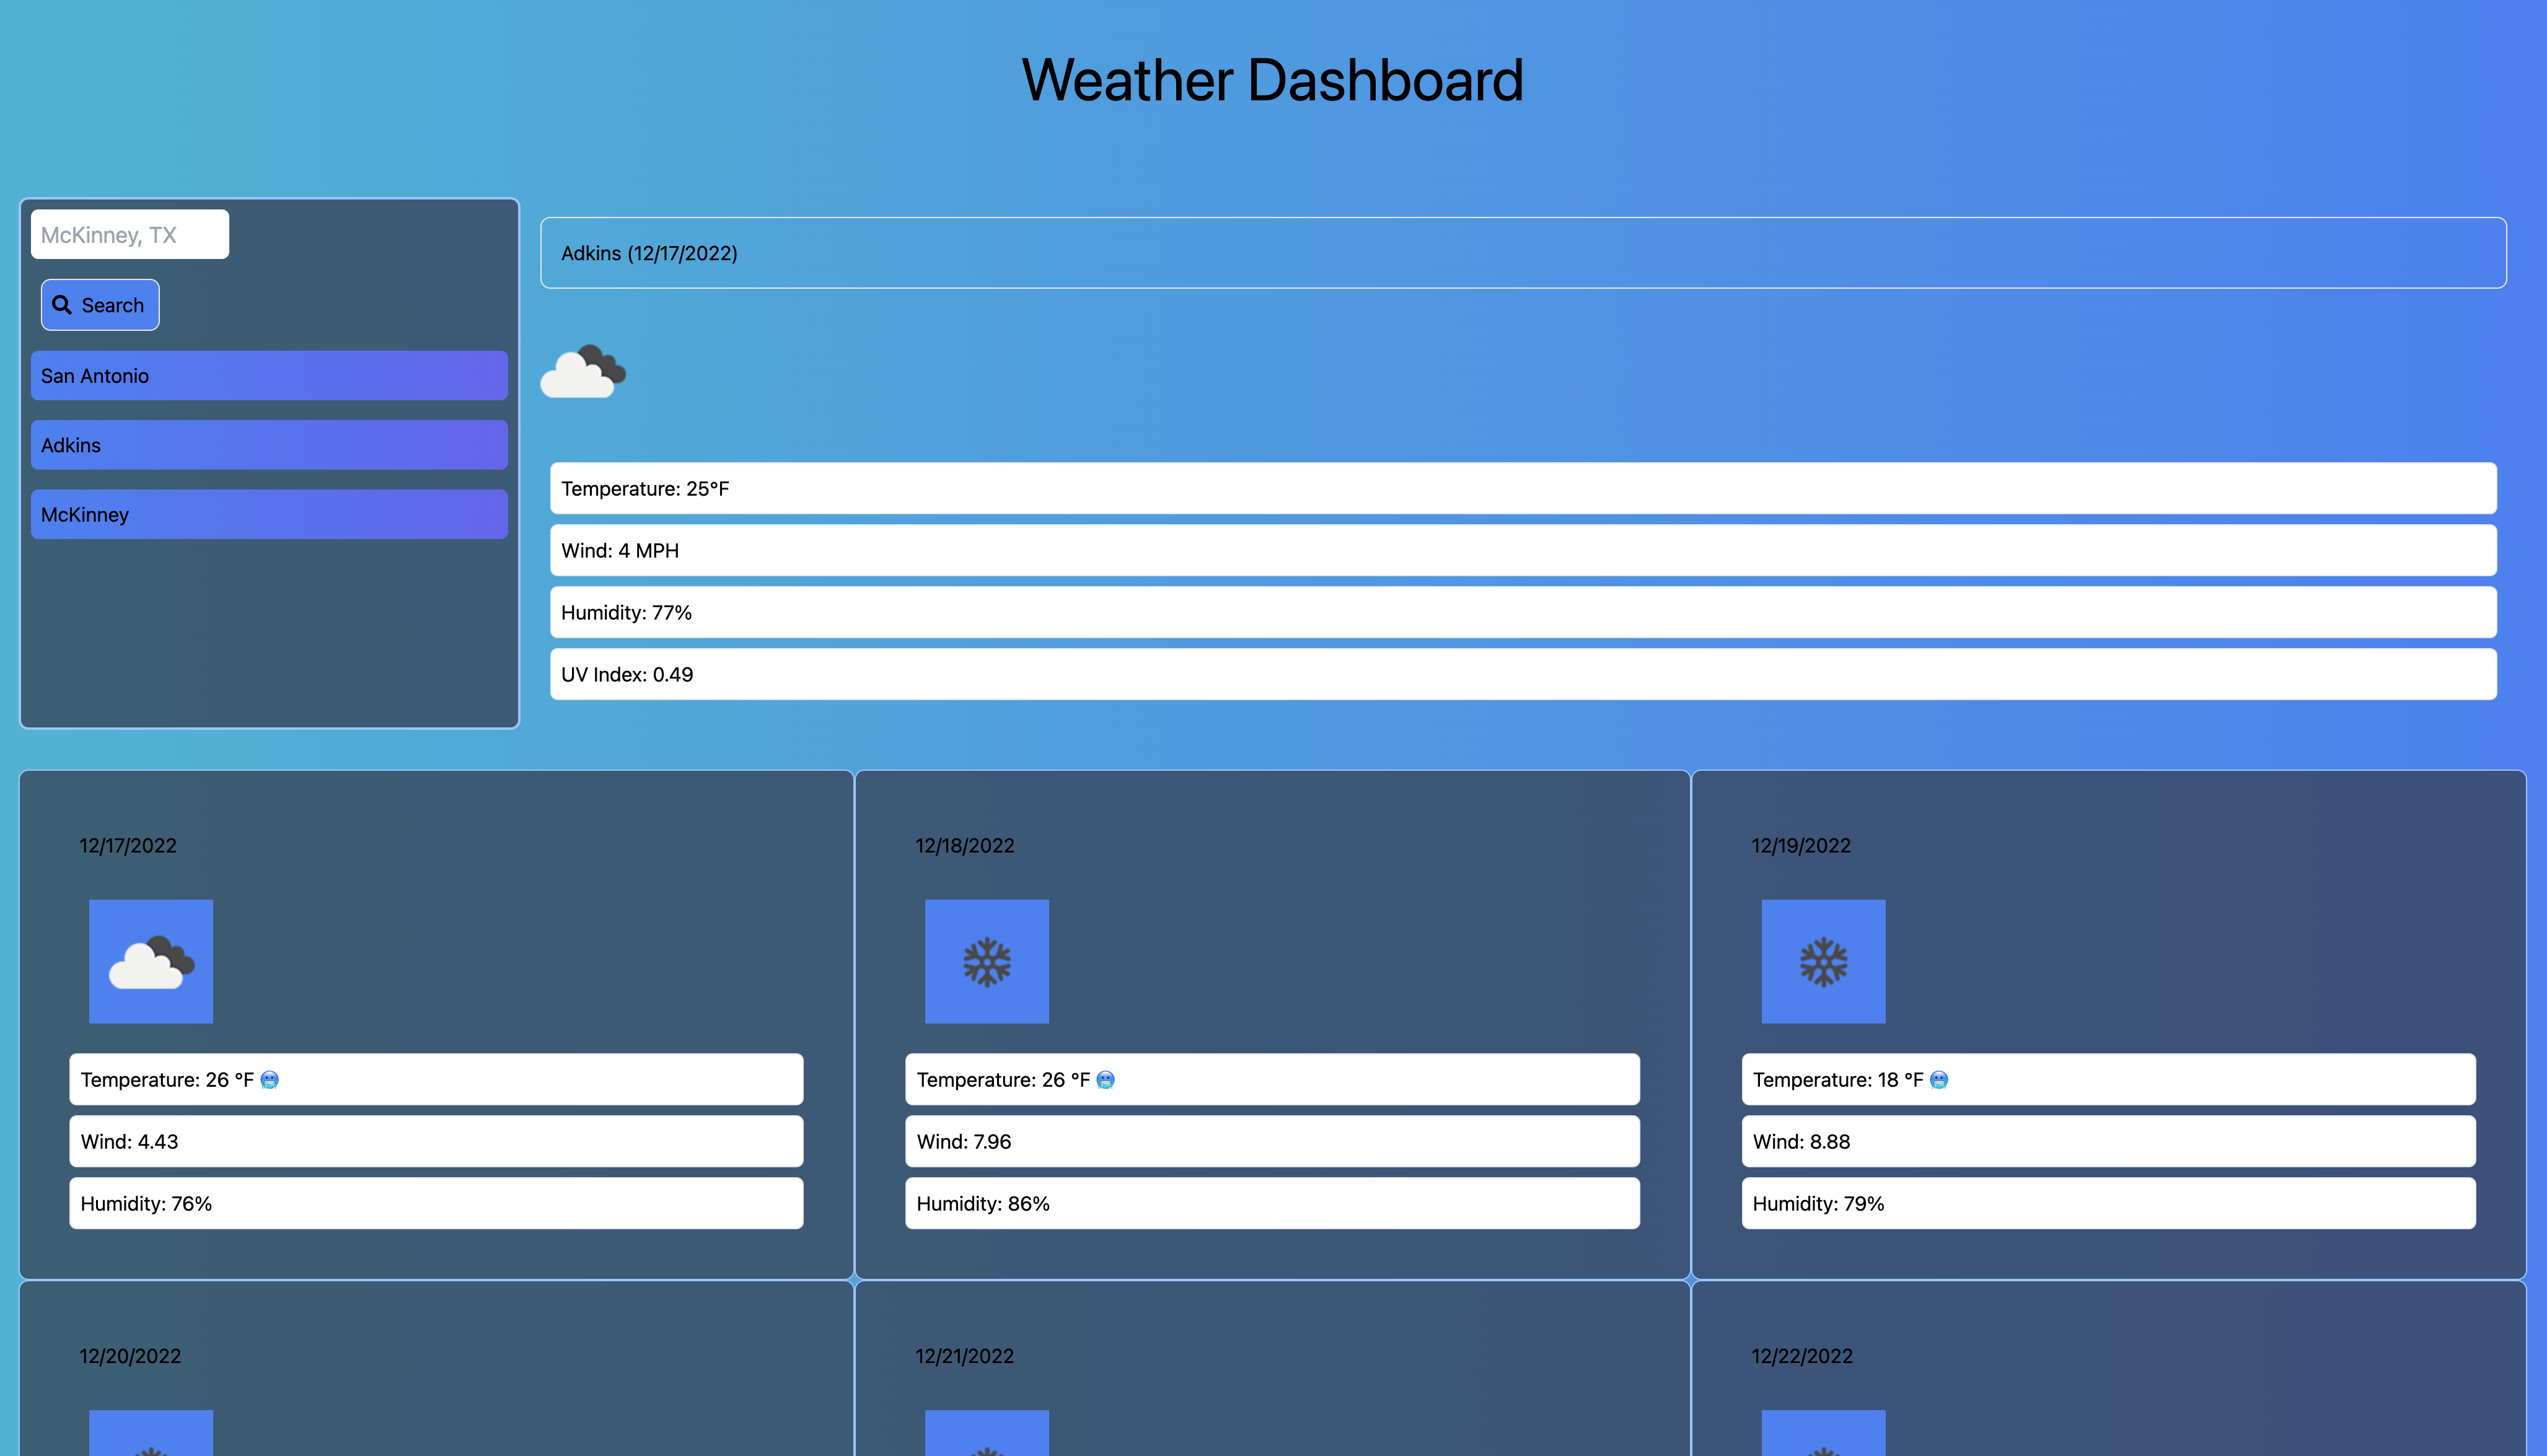Click the cold face emoji after 18 °F
This screenshot has width=2547, height=1456.
pos(1939,1080)
